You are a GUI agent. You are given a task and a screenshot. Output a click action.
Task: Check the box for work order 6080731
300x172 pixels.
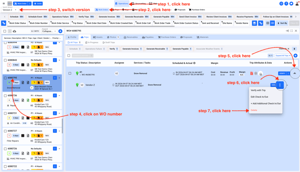point(5,113)
